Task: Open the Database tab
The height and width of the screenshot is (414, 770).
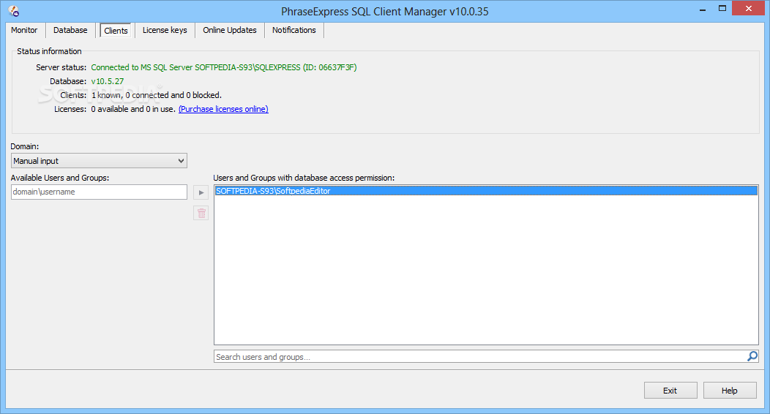Action: point(70,30)
